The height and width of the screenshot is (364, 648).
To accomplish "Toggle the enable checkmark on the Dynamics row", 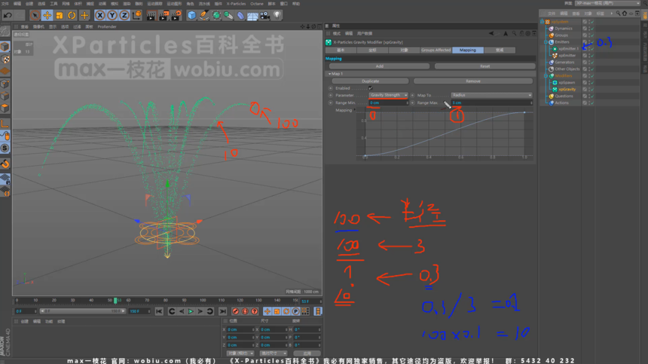I will coord(591,29).
